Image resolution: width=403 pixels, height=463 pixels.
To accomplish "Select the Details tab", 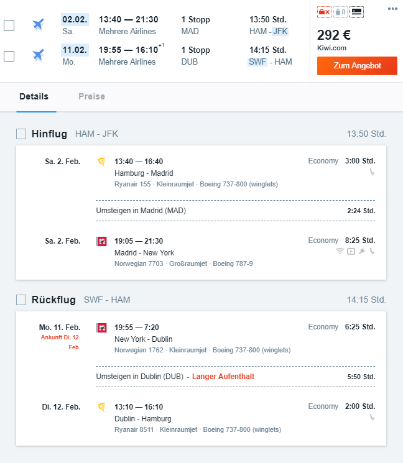I will pos(34,96).
